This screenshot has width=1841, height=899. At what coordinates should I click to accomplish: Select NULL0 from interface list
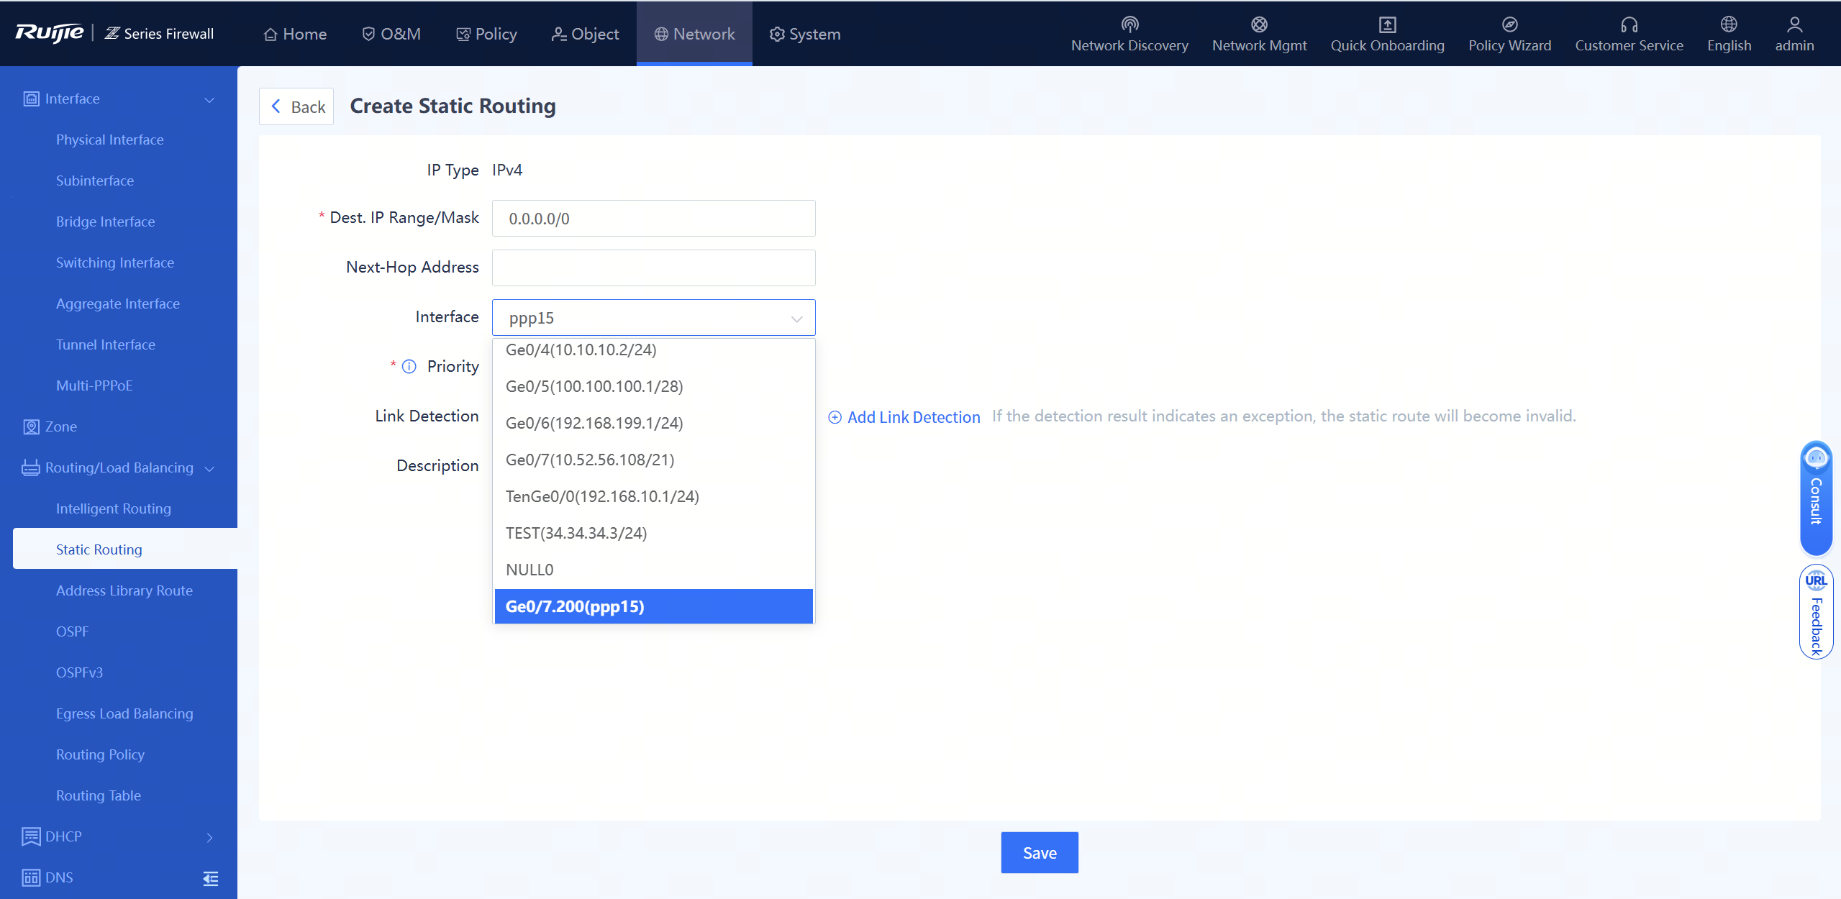tap(529, 570)
